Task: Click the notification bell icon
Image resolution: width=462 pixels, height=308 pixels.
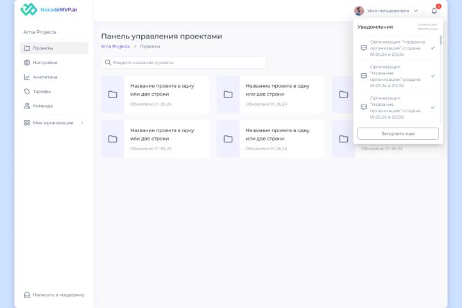Action: point(434,11)
